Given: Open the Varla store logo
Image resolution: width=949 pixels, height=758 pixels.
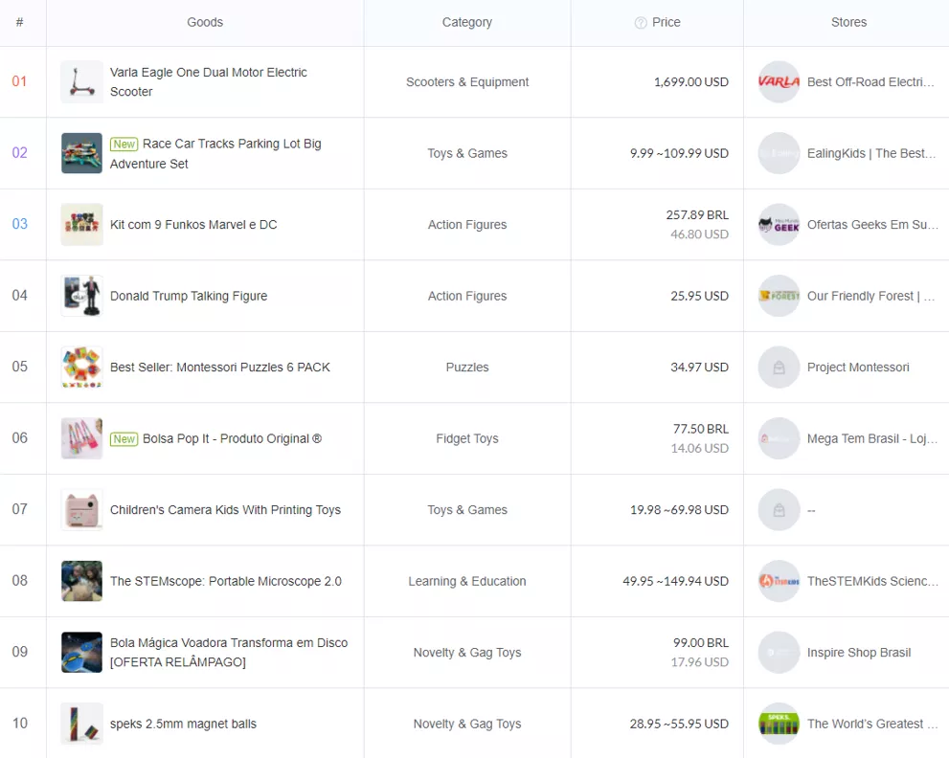Looking at the screenshot, I should click(x=779, y=82).
